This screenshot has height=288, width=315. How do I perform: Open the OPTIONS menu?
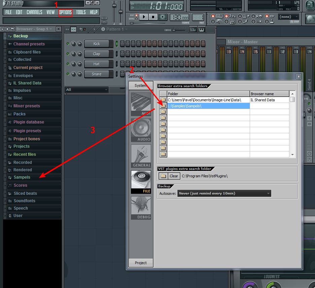(x=65, y=12)
